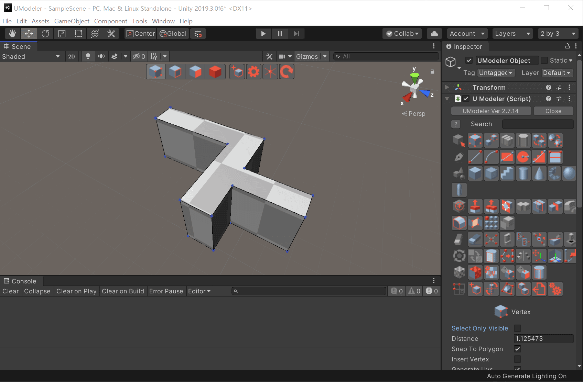Open the UModeler UV editor tool
This screenshot has height=382, width=583.
coord(491,272)
